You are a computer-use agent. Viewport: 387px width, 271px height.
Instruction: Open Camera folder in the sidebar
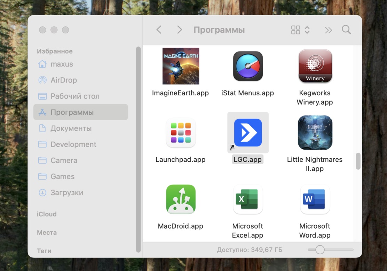point(80,160)
